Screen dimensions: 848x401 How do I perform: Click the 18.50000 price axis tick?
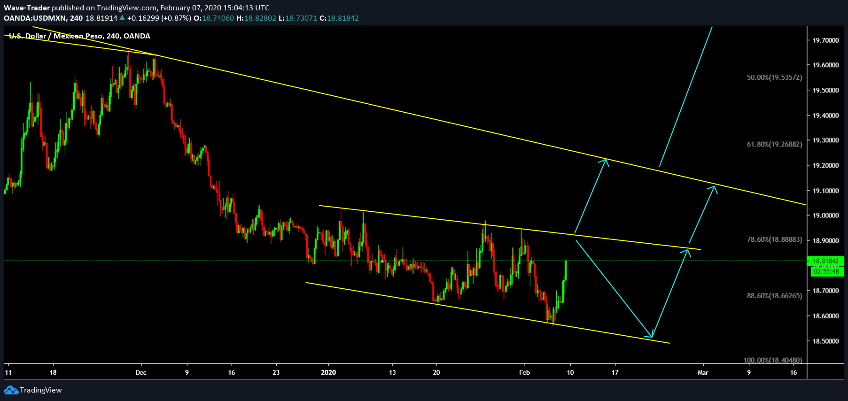tap(825, 341)
